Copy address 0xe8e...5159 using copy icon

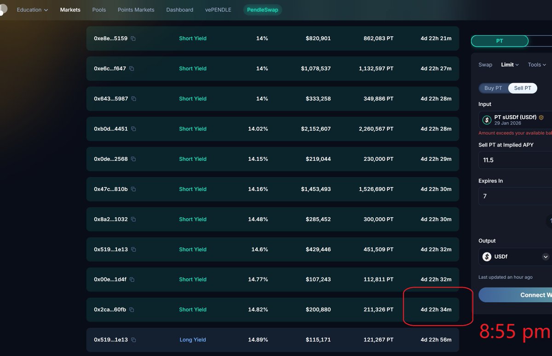[133, 39]
